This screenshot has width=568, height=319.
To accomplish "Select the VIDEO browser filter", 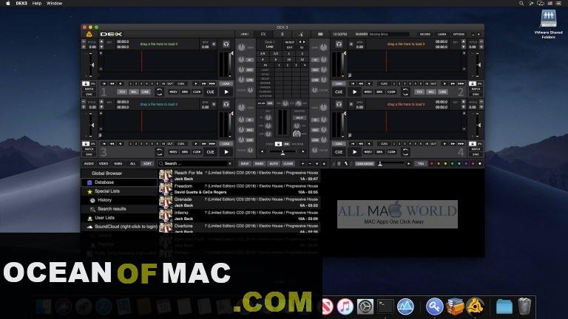I will coord(104,164).
